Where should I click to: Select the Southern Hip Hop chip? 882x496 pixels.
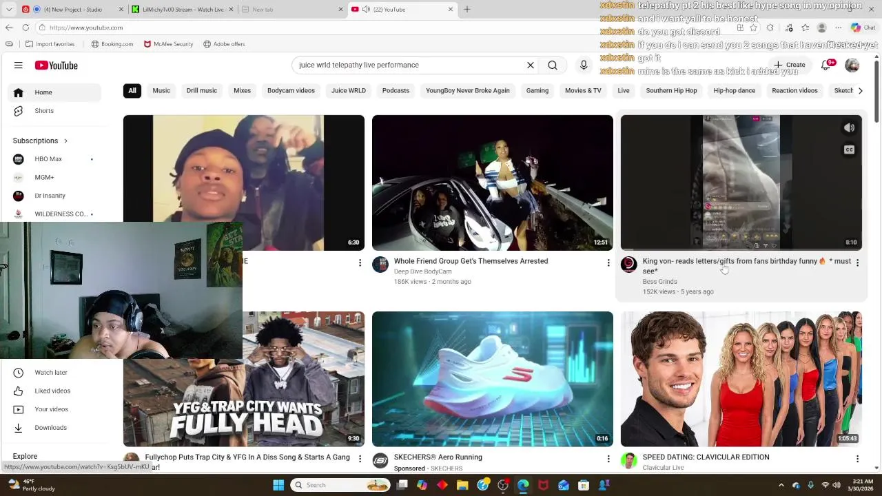[671, 91]
